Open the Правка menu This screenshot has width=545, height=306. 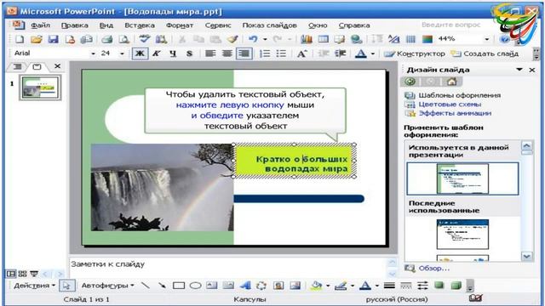pyautogui.click(x=74, y=25)
